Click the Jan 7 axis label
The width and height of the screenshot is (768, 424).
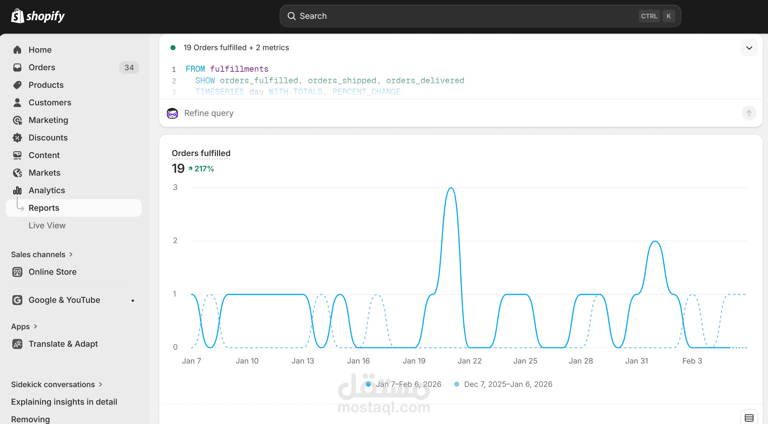[191, 361]
